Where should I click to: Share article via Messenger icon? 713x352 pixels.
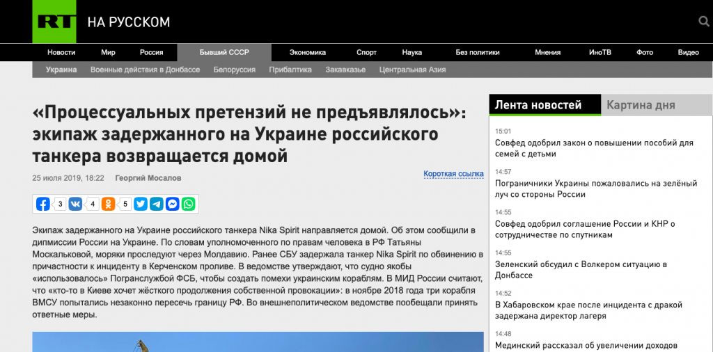click(x=173, y=204)
